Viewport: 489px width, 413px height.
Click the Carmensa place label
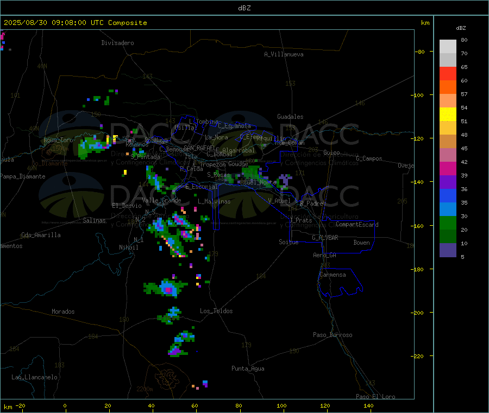pos(333,275)
